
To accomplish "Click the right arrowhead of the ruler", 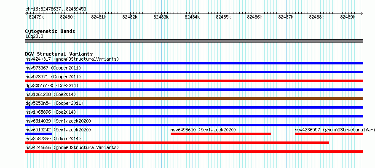I will click(x=362, y=13).
